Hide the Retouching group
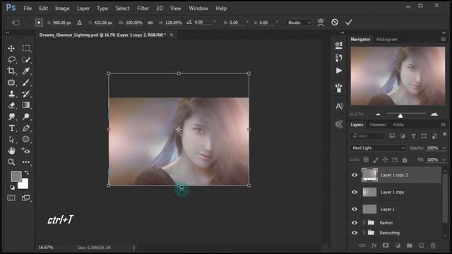The image size is (452, 254). [x=355, y=233]
